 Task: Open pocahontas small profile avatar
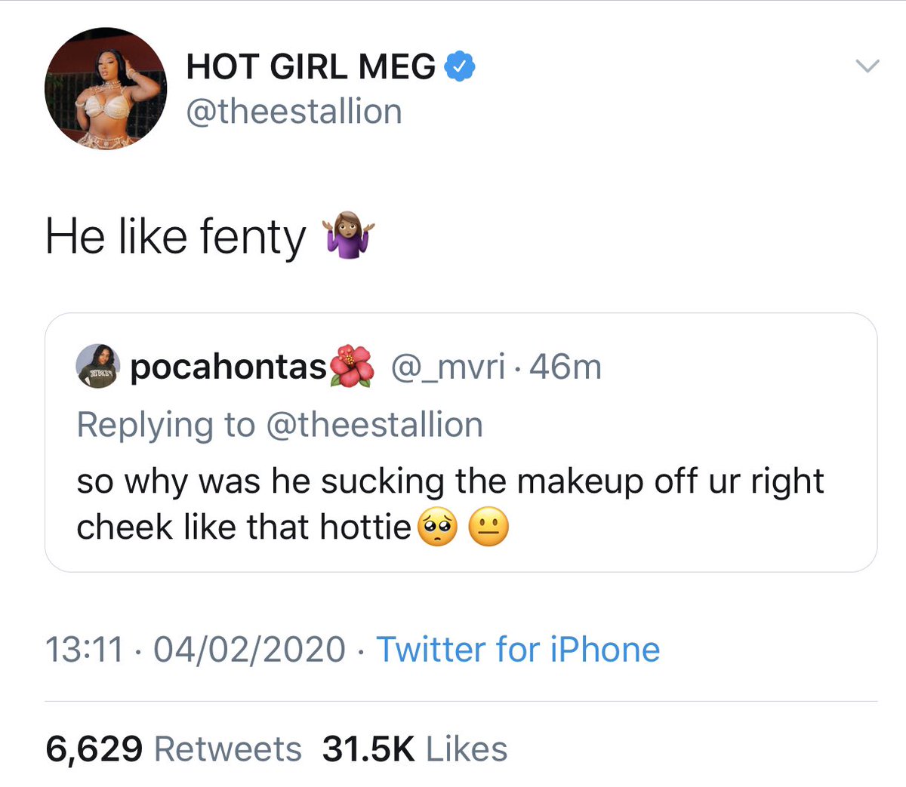[x=97, y=367]
